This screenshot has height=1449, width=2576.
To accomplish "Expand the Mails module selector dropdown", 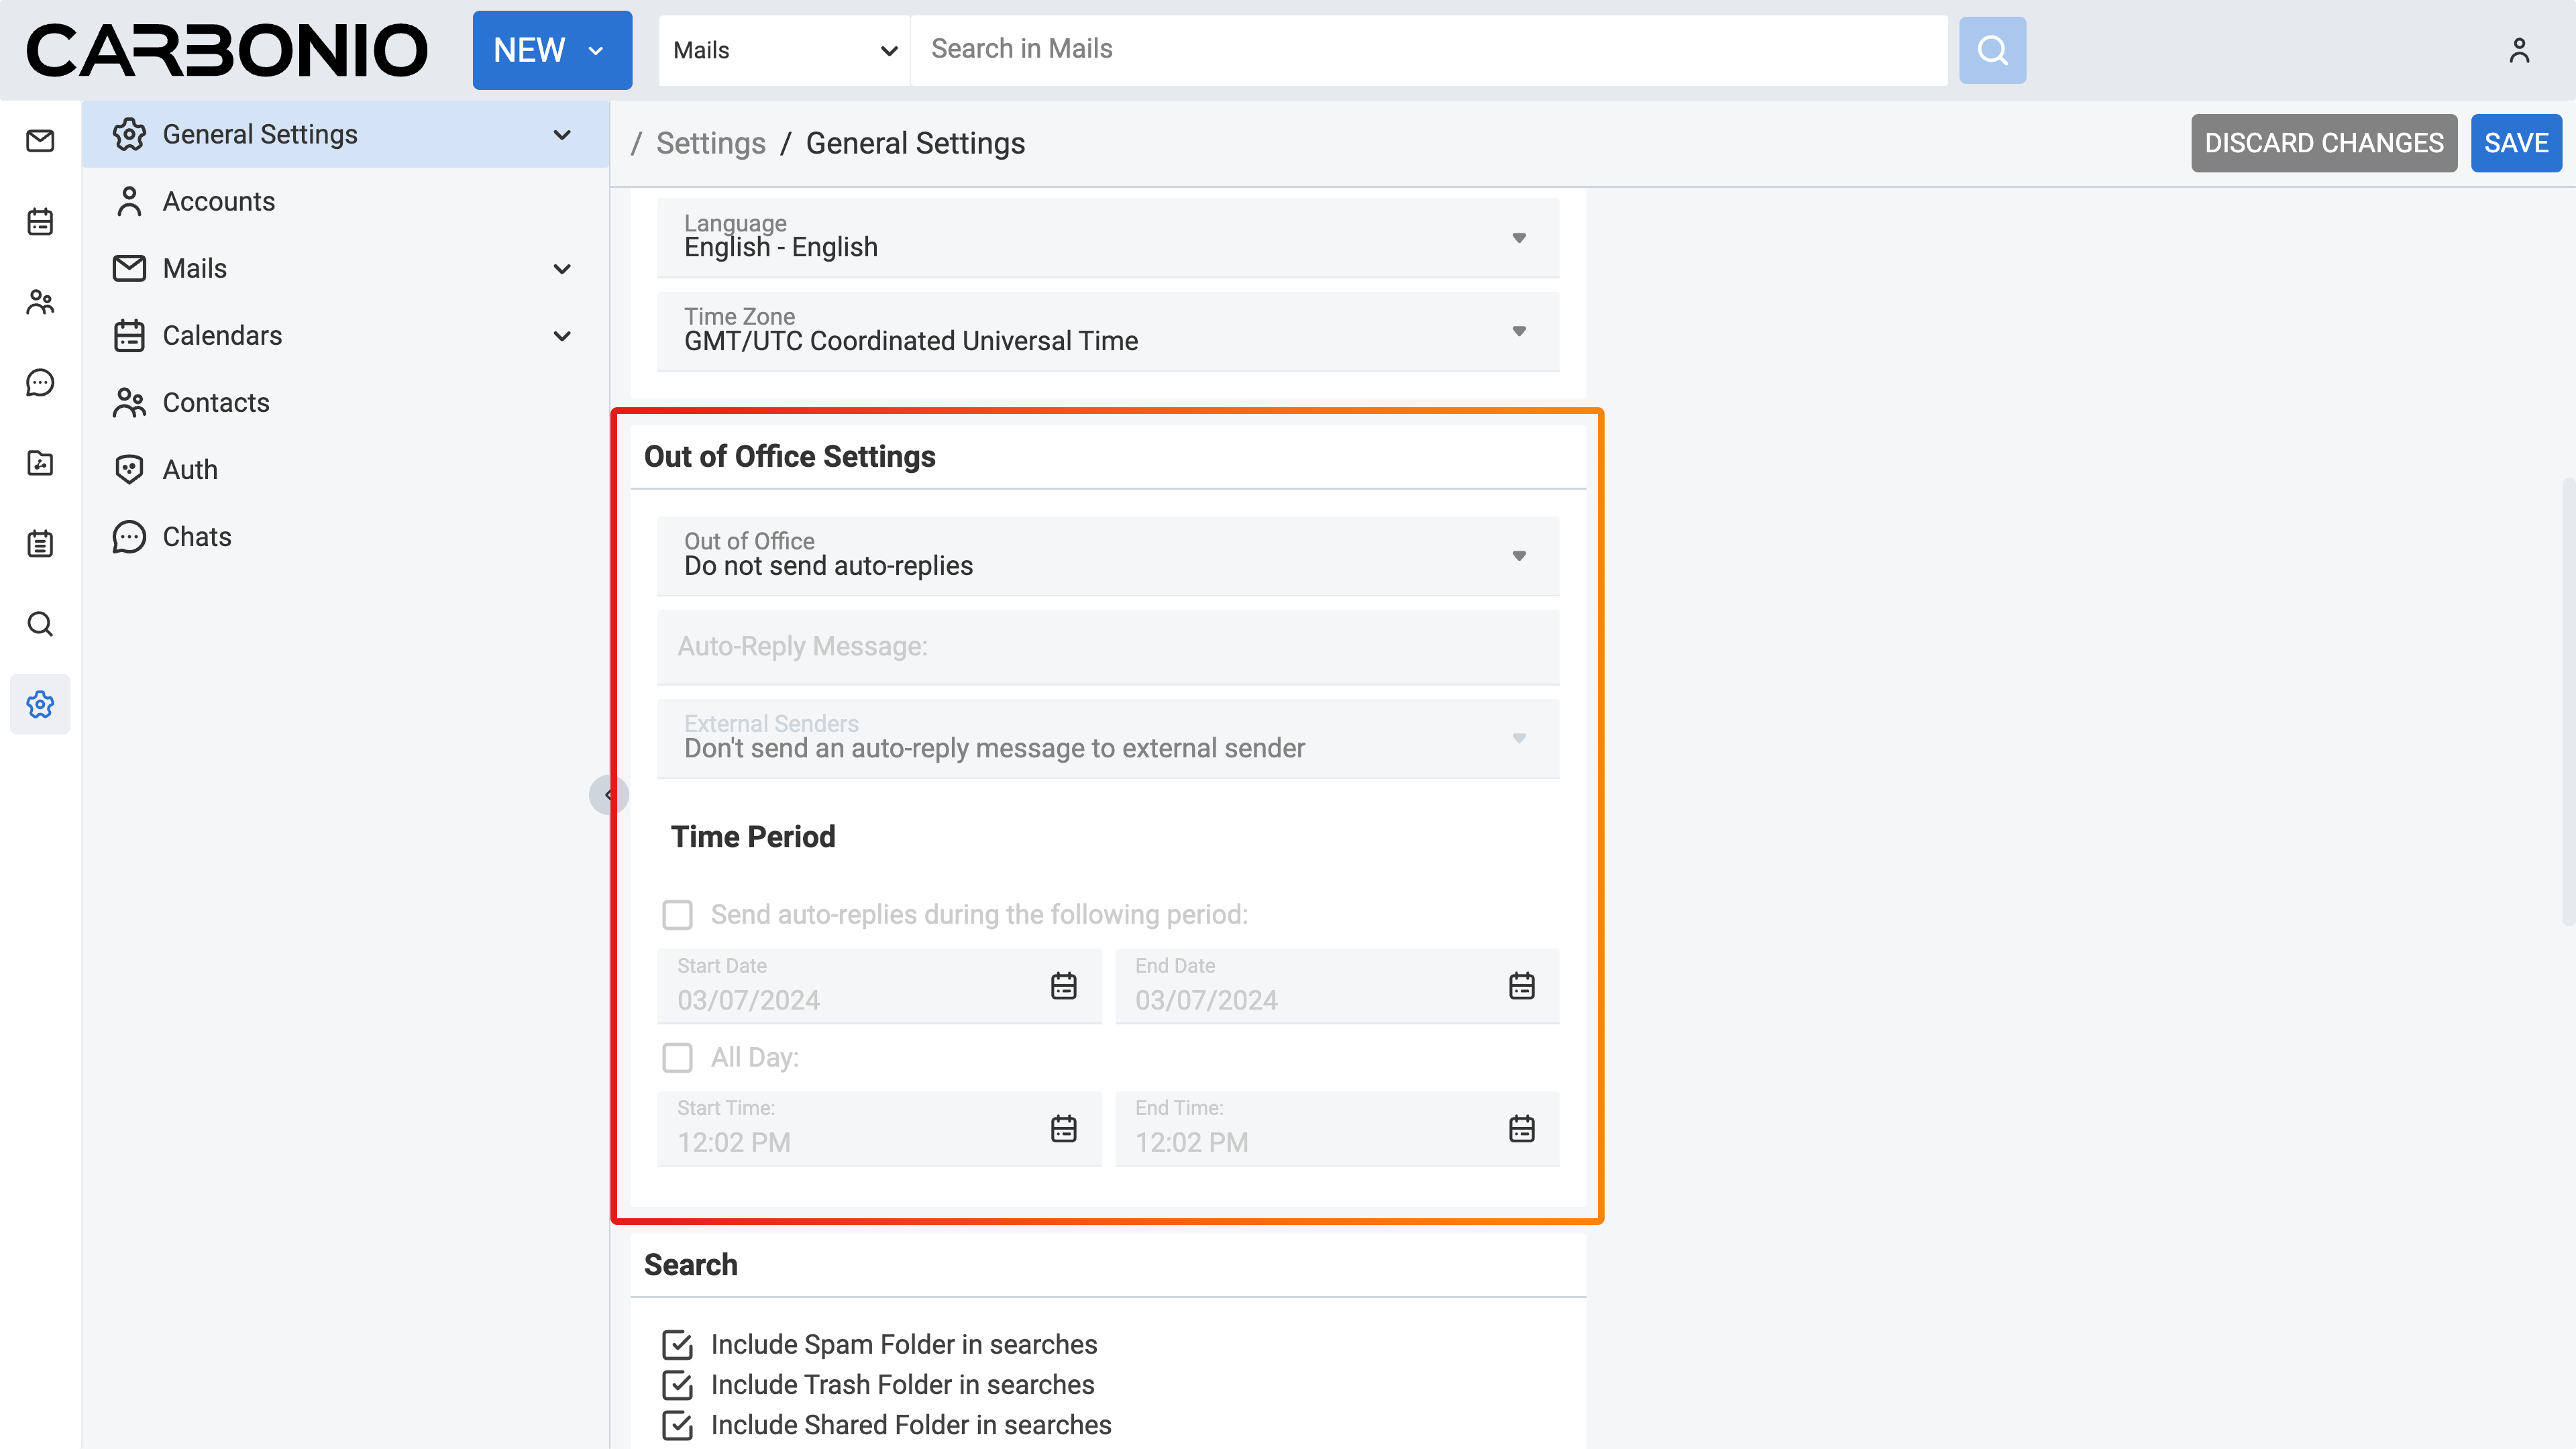I will [784, 50].
